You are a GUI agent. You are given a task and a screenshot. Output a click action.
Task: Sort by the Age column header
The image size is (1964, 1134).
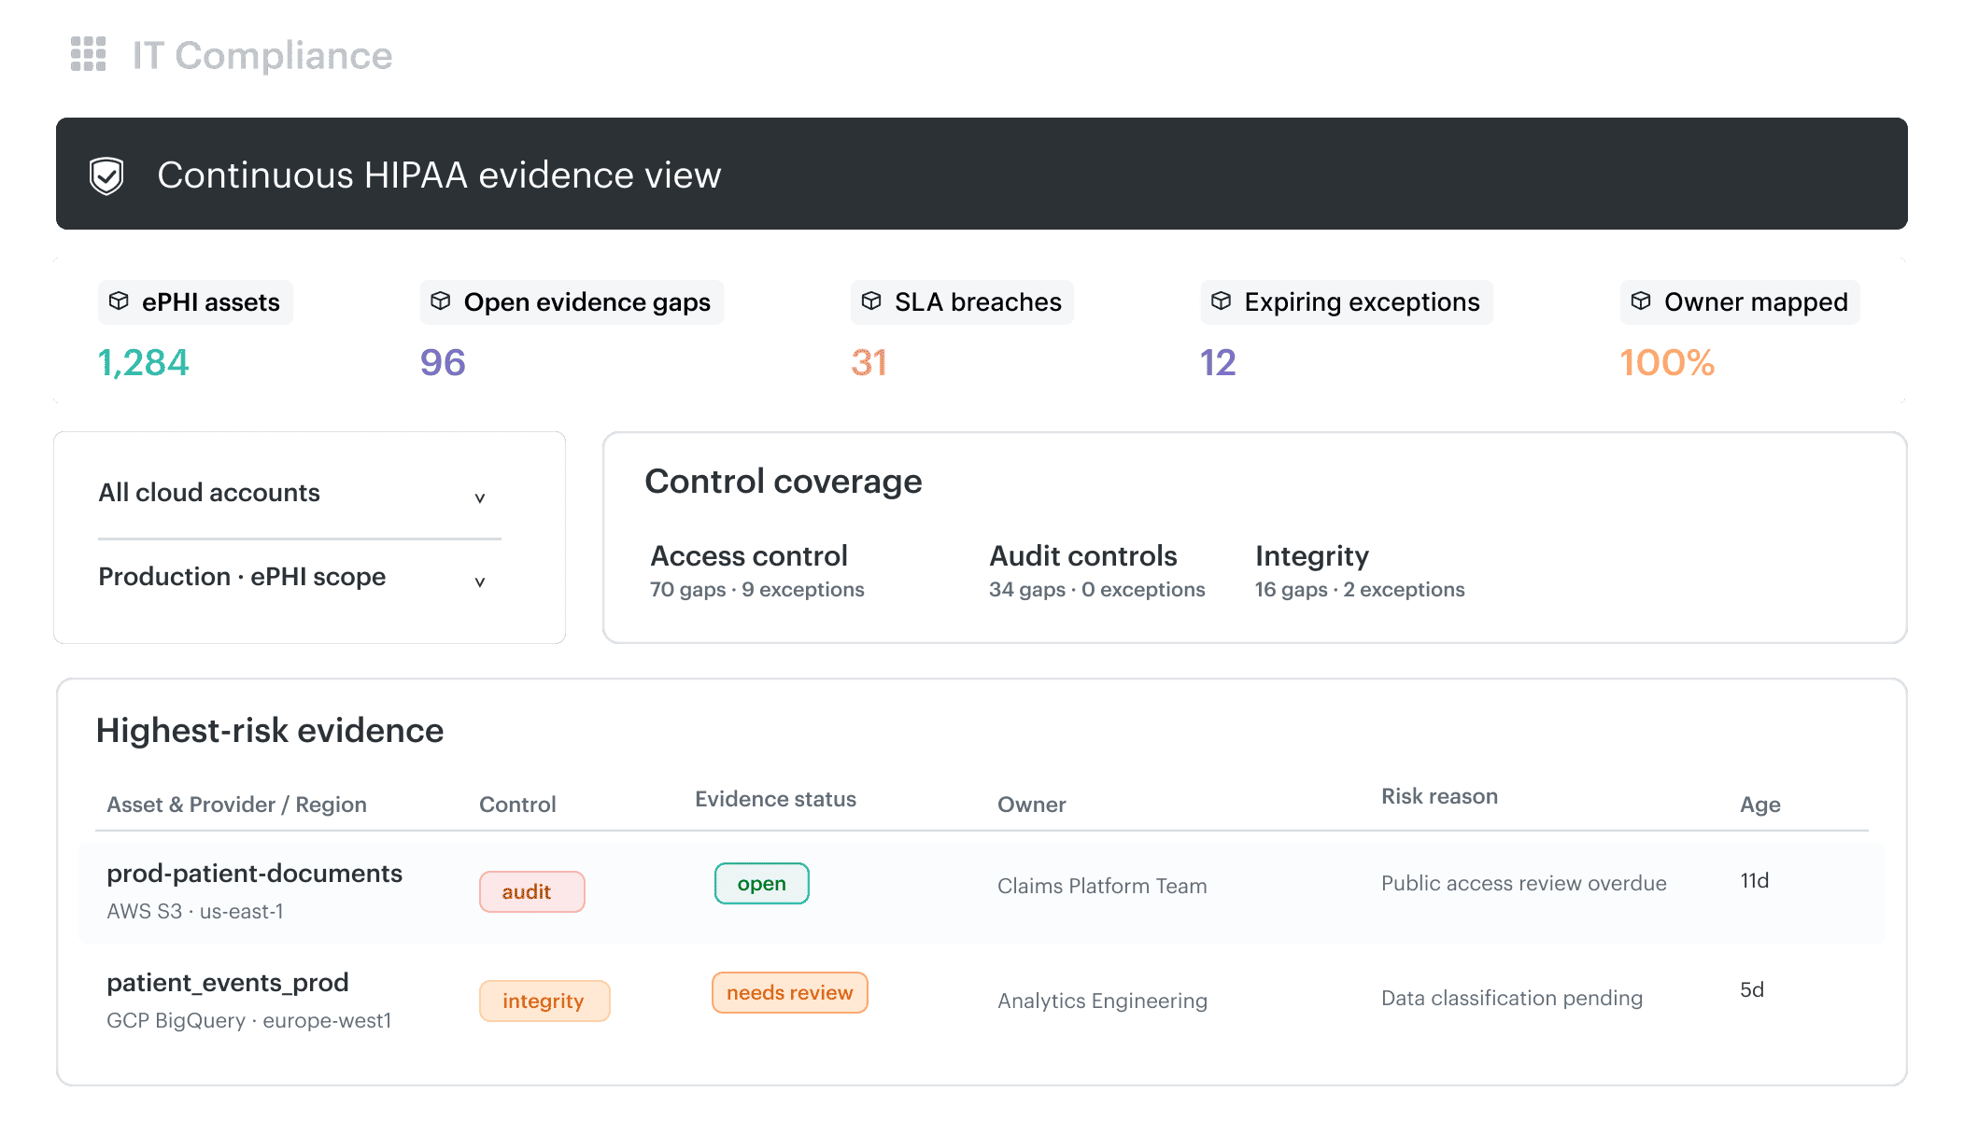click(x=1759, y=805)
